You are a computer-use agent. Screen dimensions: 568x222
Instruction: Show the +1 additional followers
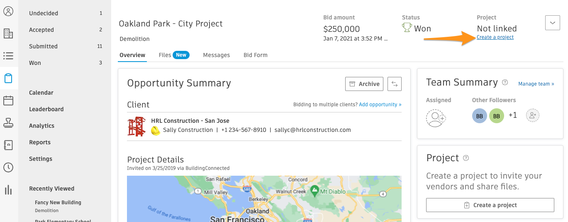tap(513, 115)
